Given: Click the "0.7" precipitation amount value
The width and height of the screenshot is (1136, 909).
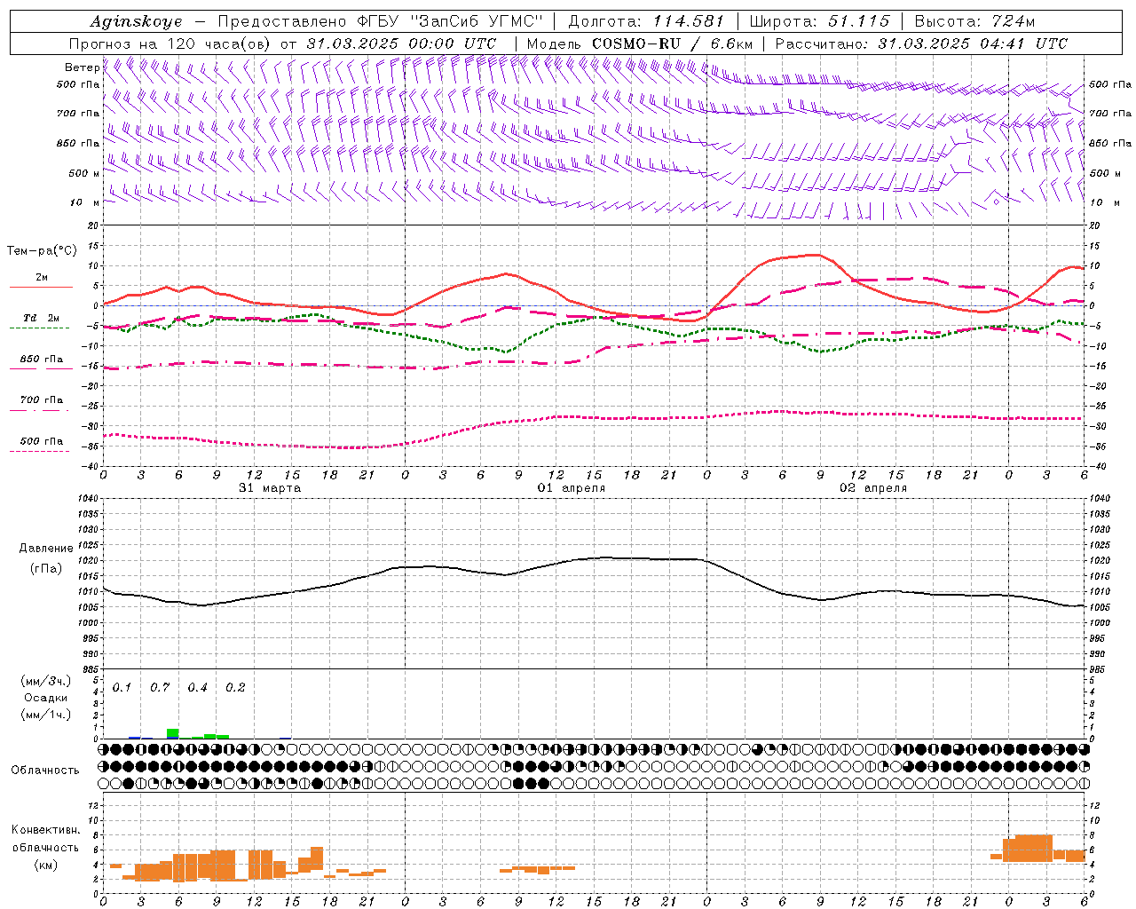Looking at the screenshot, I should click(x=160, y=688).
